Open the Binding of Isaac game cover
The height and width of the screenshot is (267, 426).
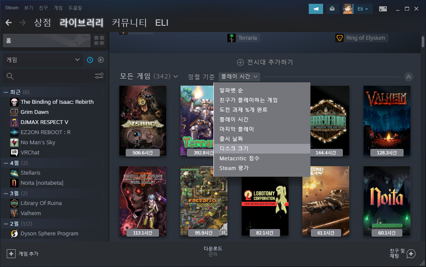pyautogui.click(x=143, y=121)
